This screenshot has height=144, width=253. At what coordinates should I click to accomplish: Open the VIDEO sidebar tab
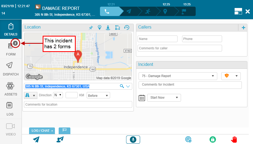[11, 129]
